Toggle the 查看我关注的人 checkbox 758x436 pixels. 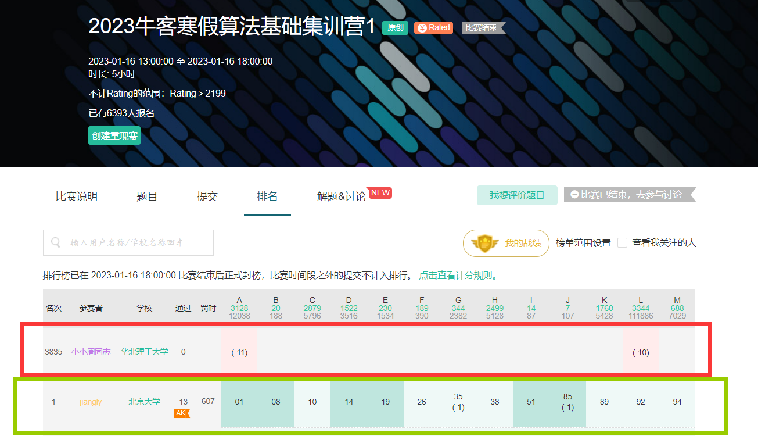pos(622,243)
